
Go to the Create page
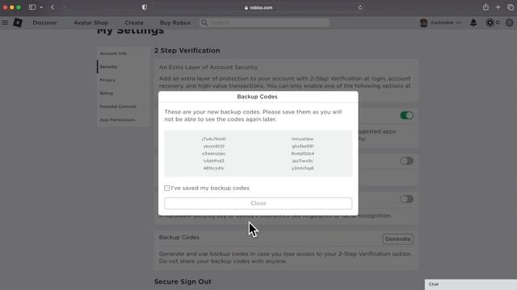(x=134, y=23)
